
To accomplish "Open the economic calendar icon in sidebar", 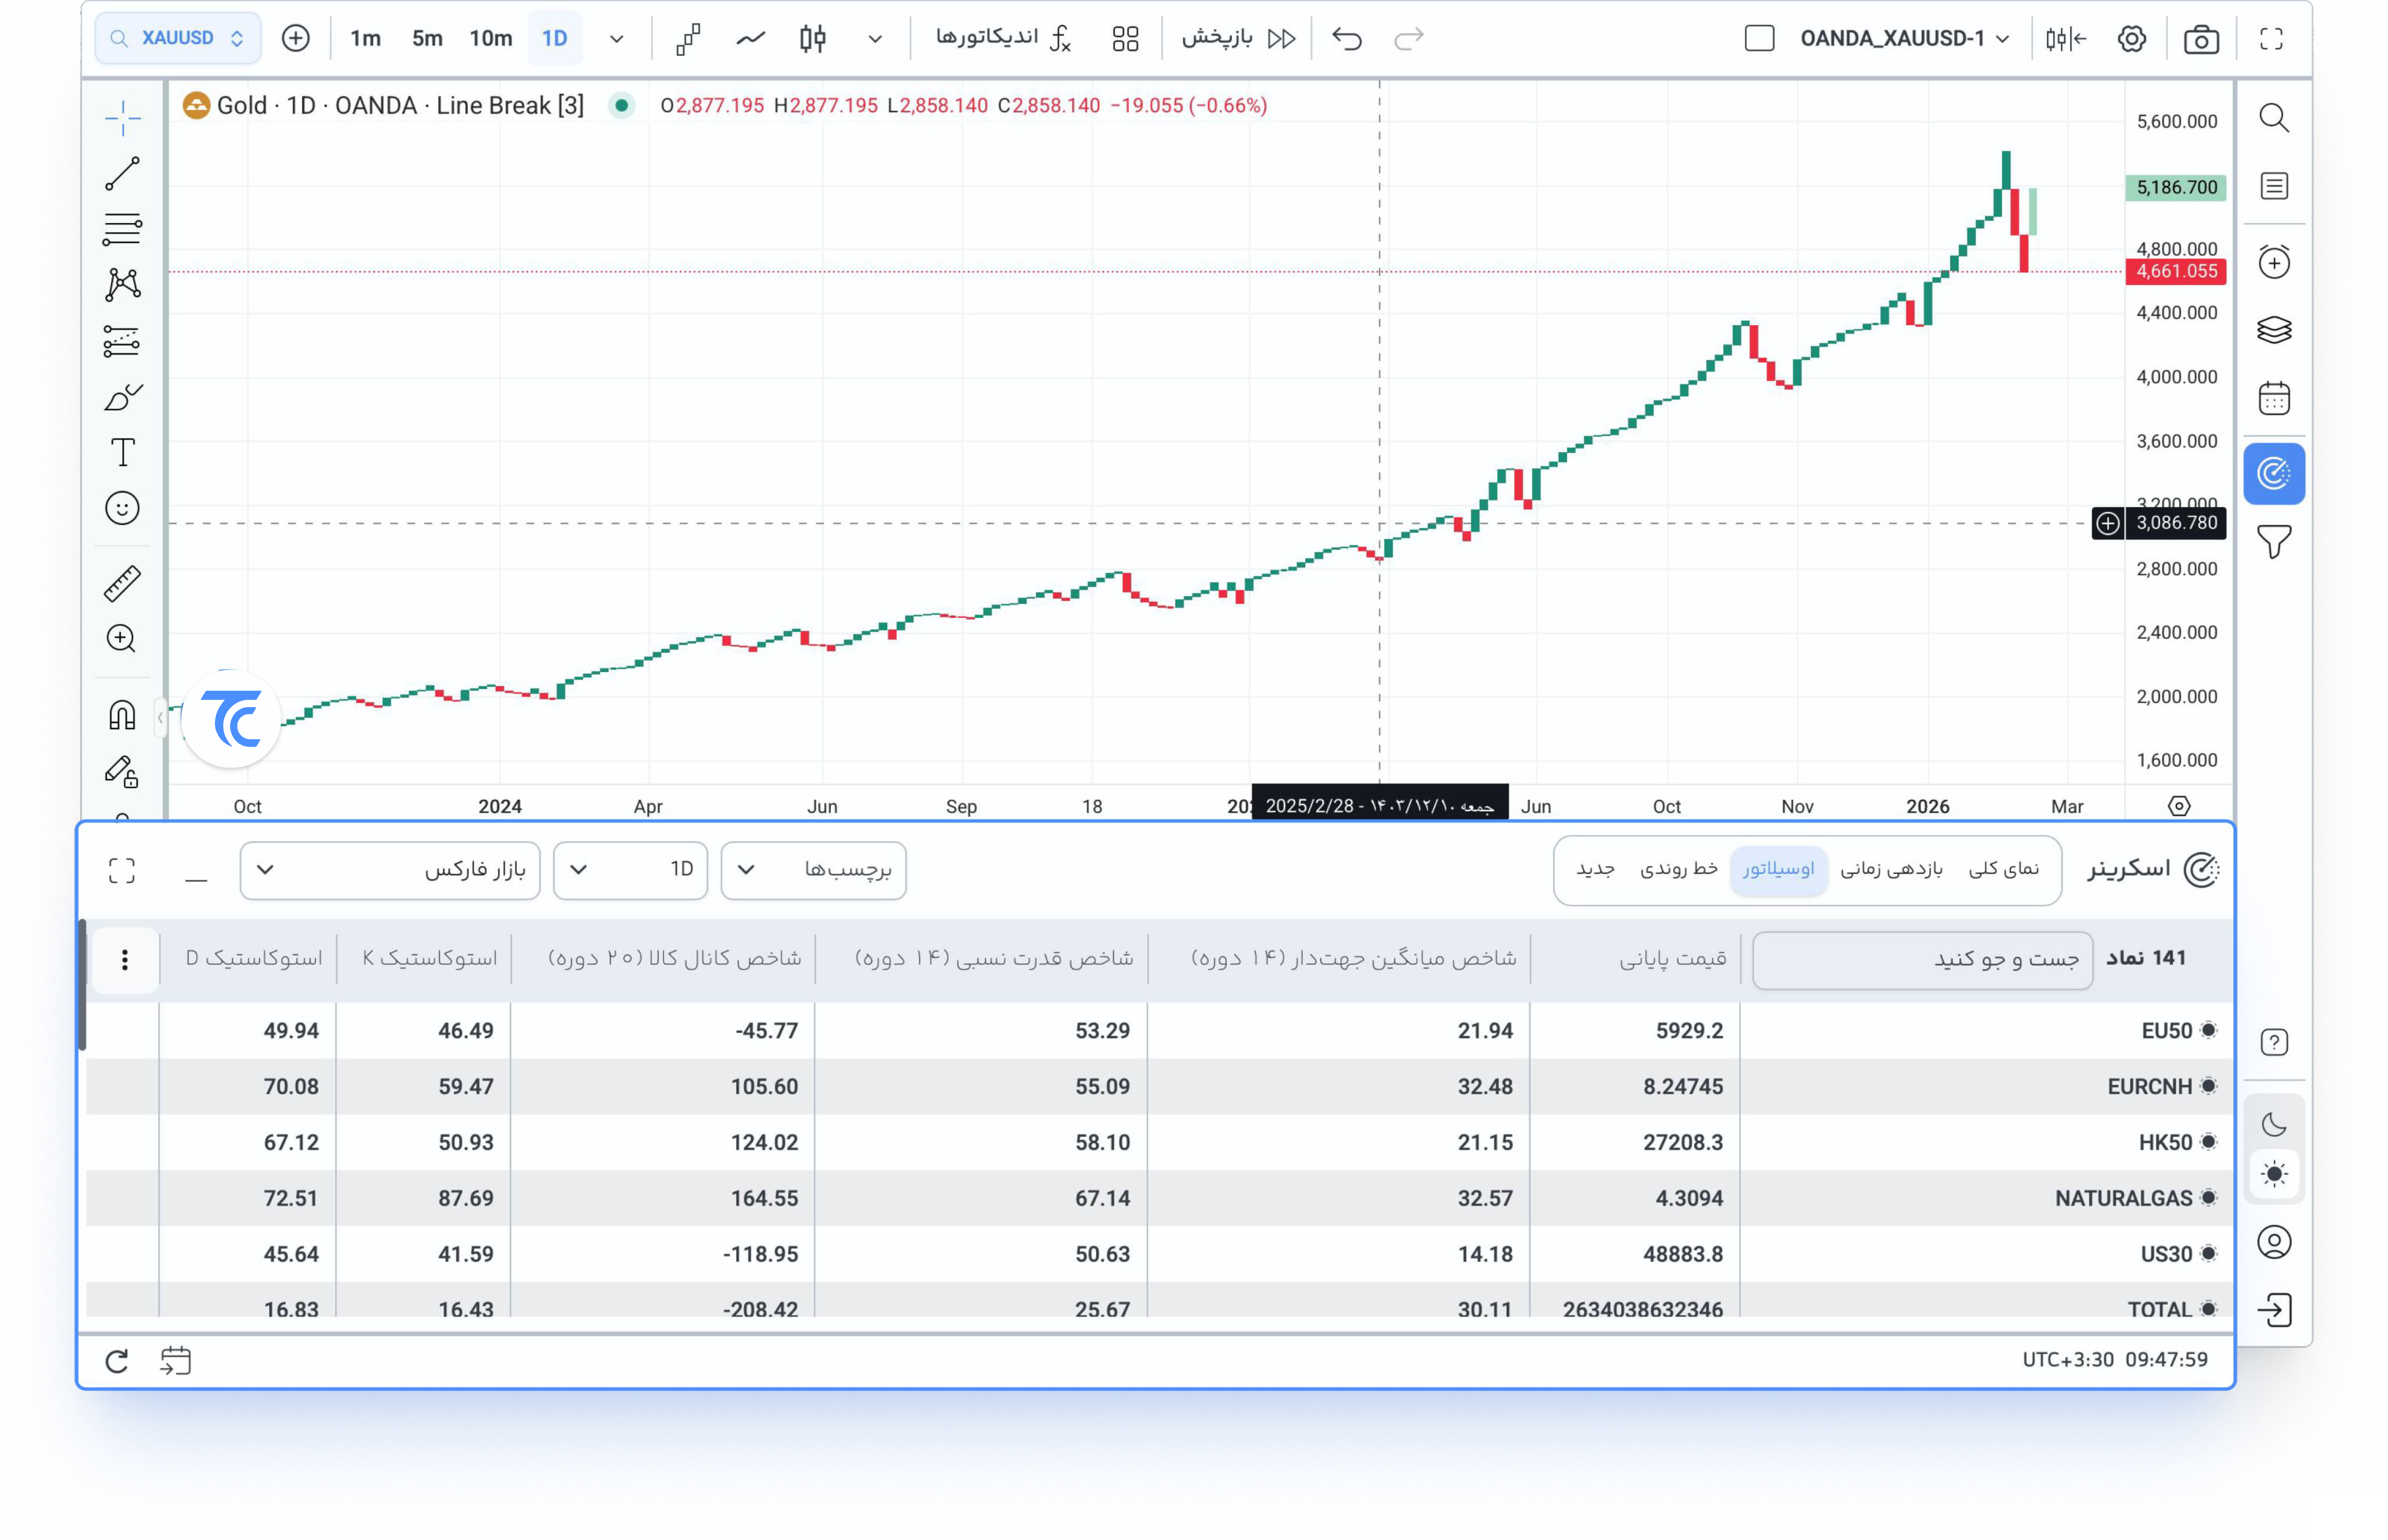I will click(x=2274, y=398).
